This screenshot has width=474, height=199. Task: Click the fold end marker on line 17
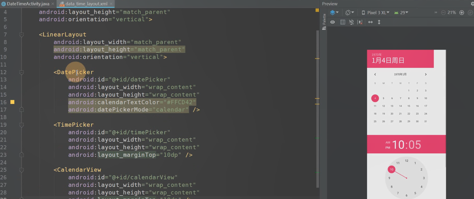21,110
